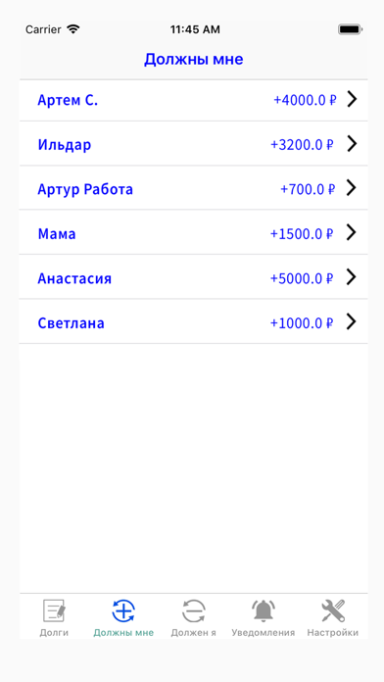The width and height of the screenshot is (384, 682).
Task: Open the arrow beside Артур Работа
Action: coord(352,188)
